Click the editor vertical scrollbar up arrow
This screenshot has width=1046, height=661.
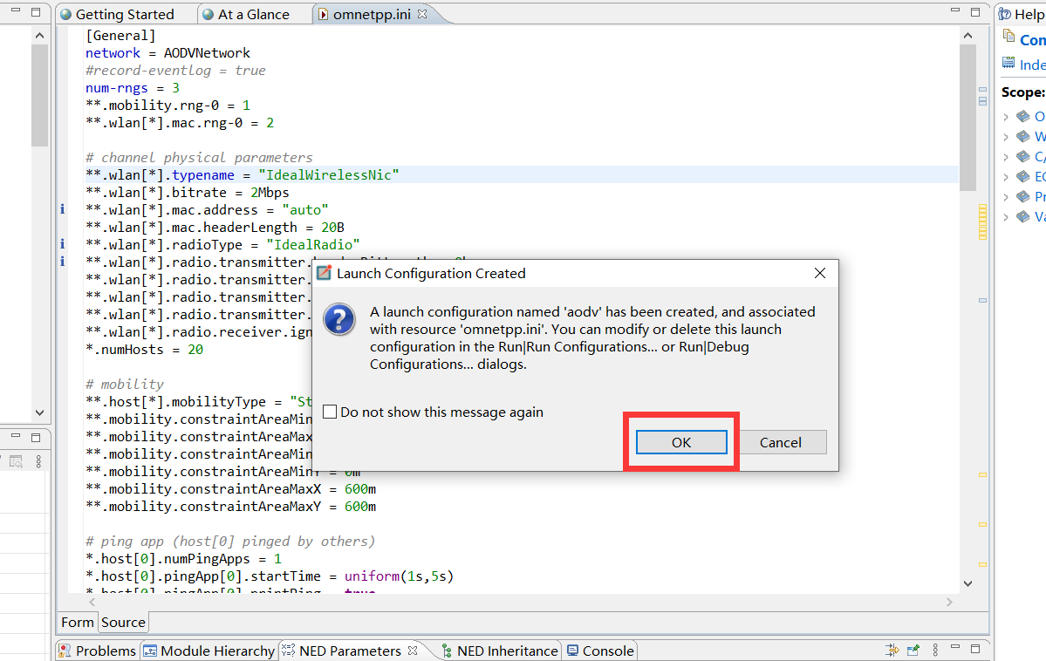point(968,36)
